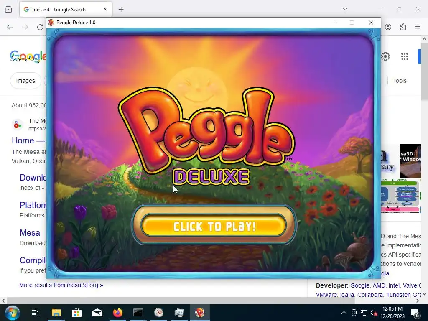
Task: Open the notification center icon
Action: (415, 313)
